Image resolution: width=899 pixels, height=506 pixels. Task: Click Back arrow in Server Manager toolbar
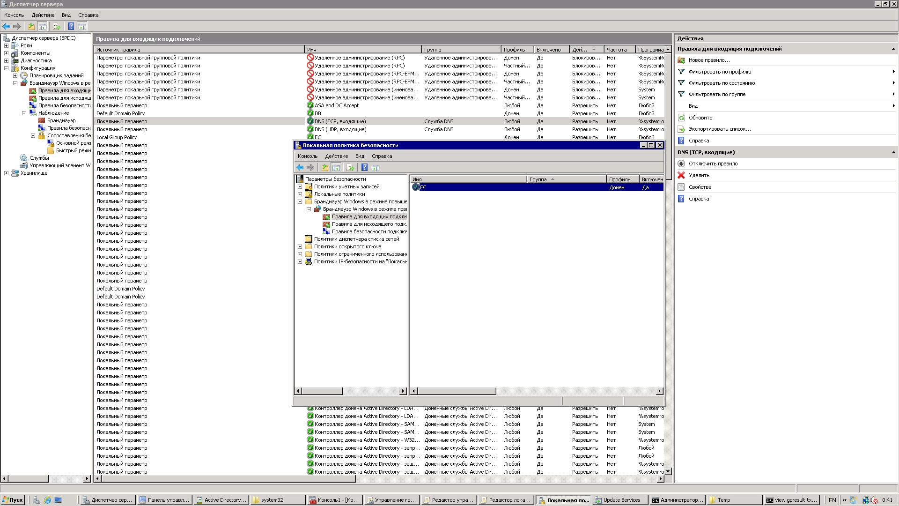coord(6,27)
